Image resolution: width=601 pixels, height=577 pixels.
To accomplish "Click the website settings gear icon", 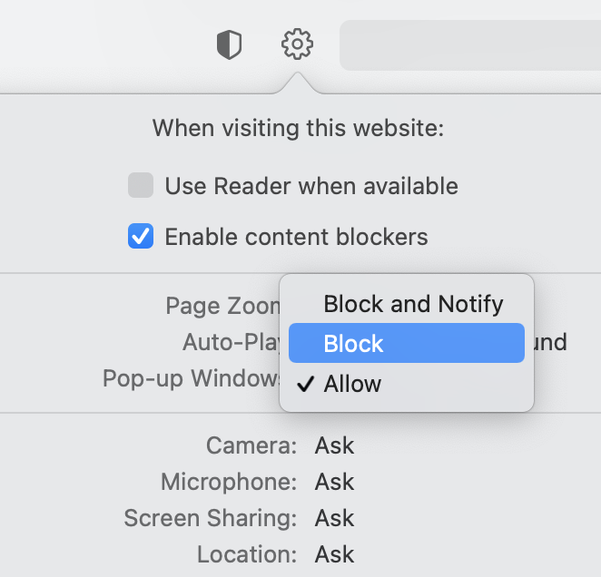I will 297,44.
